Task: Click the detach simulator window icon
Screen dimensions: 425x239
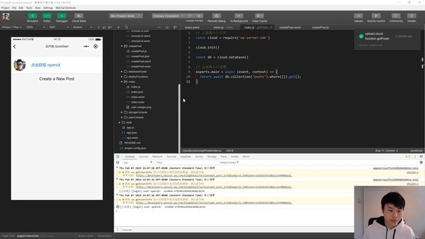Action: pyautogui.click(x=104, y=27)
